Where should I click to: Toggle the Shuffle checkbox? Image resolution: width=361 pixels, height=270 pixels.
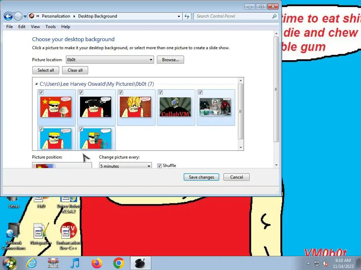[x=159, y=166]
